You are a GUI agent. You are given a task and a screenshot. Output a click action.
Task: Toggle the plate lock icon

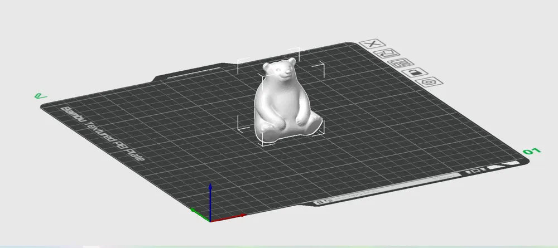pyautogui.click(x=415, y=73)
